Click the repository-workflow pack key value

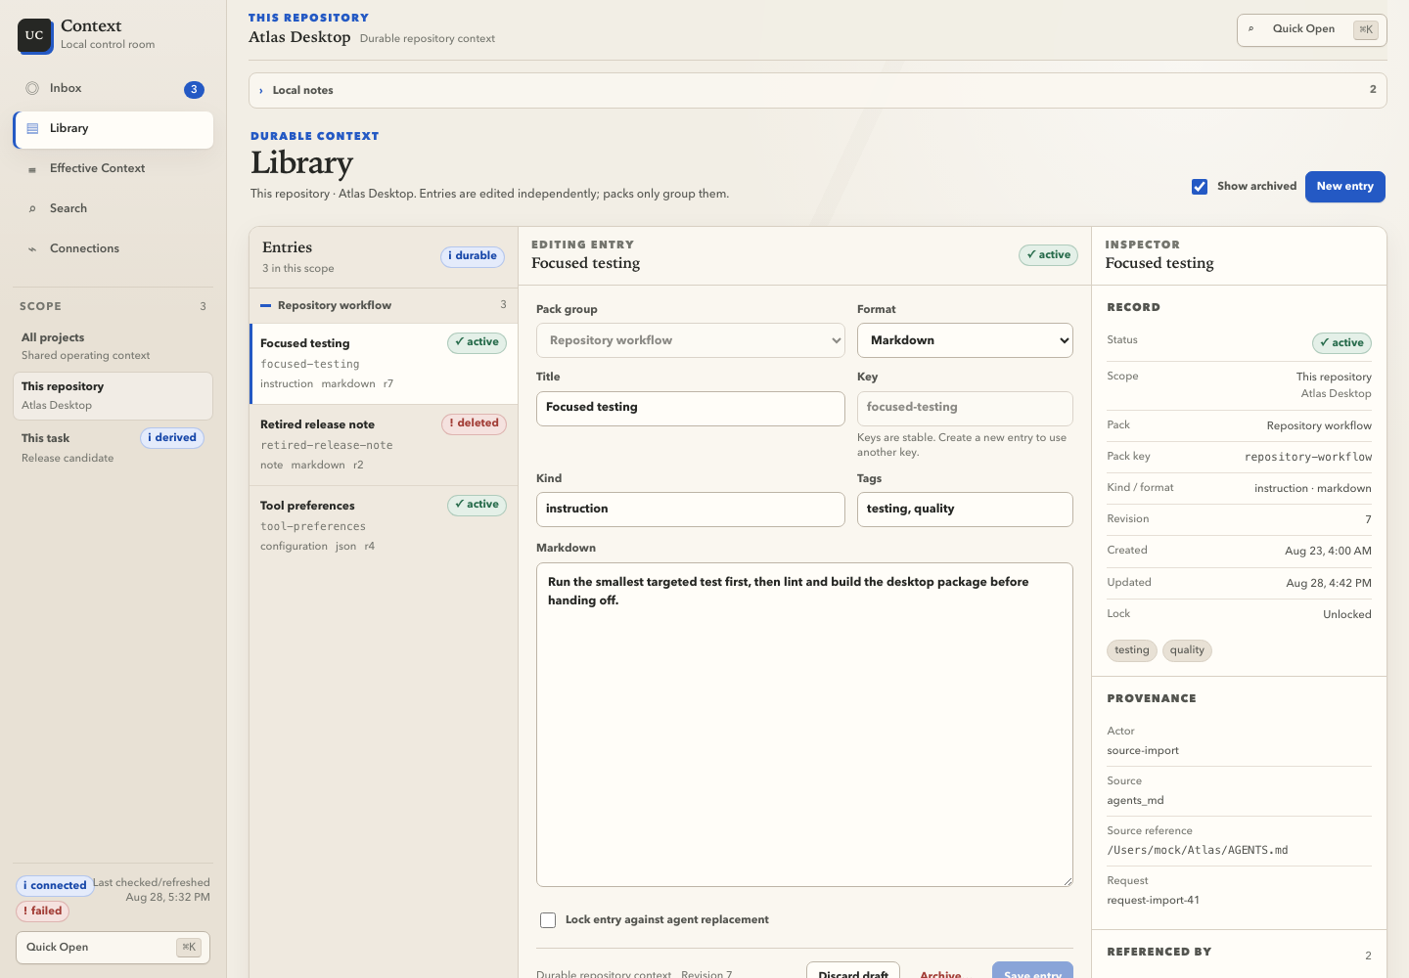click(1308, 457)
